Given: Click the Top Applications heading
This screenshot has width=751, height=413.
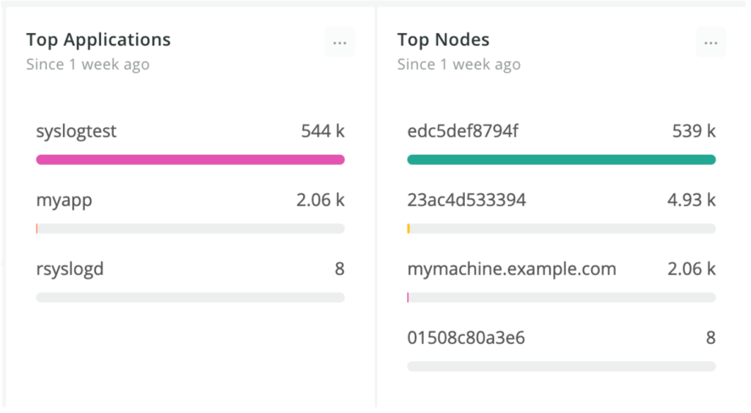Looking at the screenshot, I should coord(98,40).
